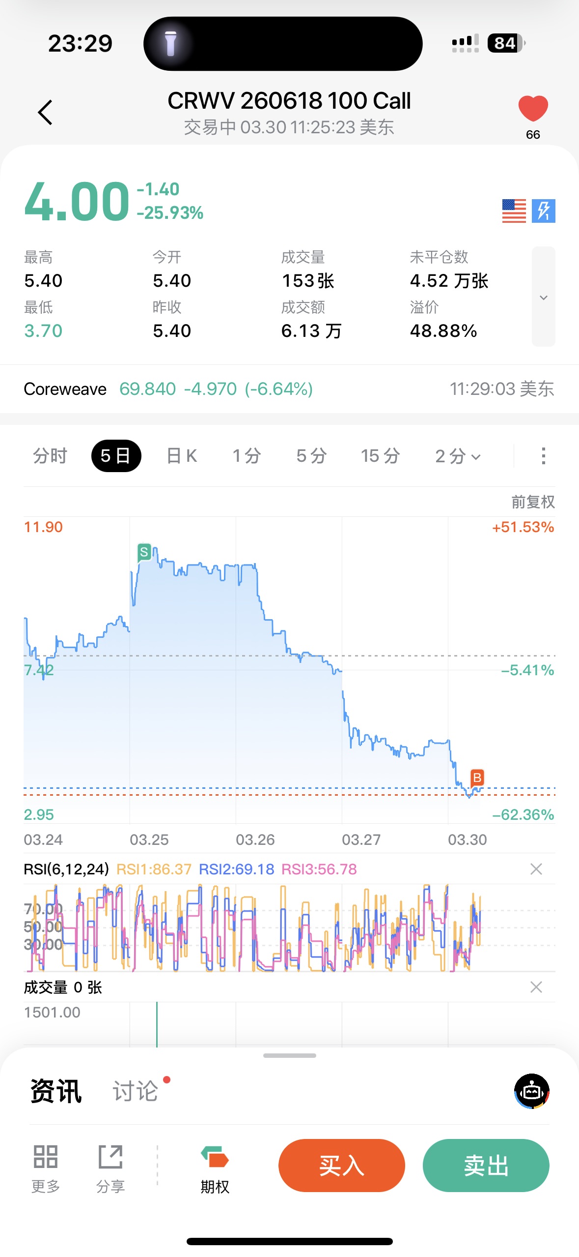Tap the S sell marker on chart
The image size is (579, 1257).
[144, 552]
